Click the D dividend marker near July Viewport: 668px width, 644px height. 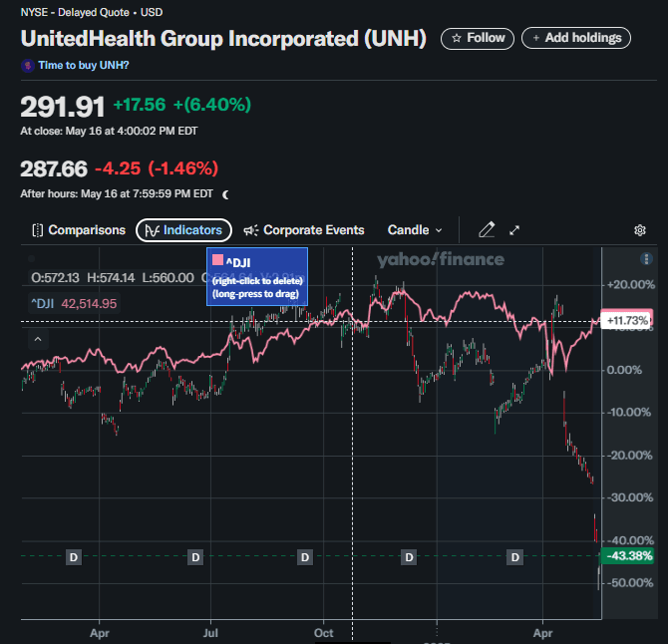[x=195, y=556]
